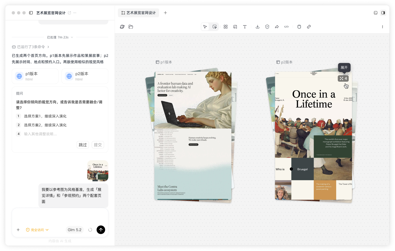Open the p2版本 html file card
Viewport: 395px width, 251px height.
[x=85, y=76]
